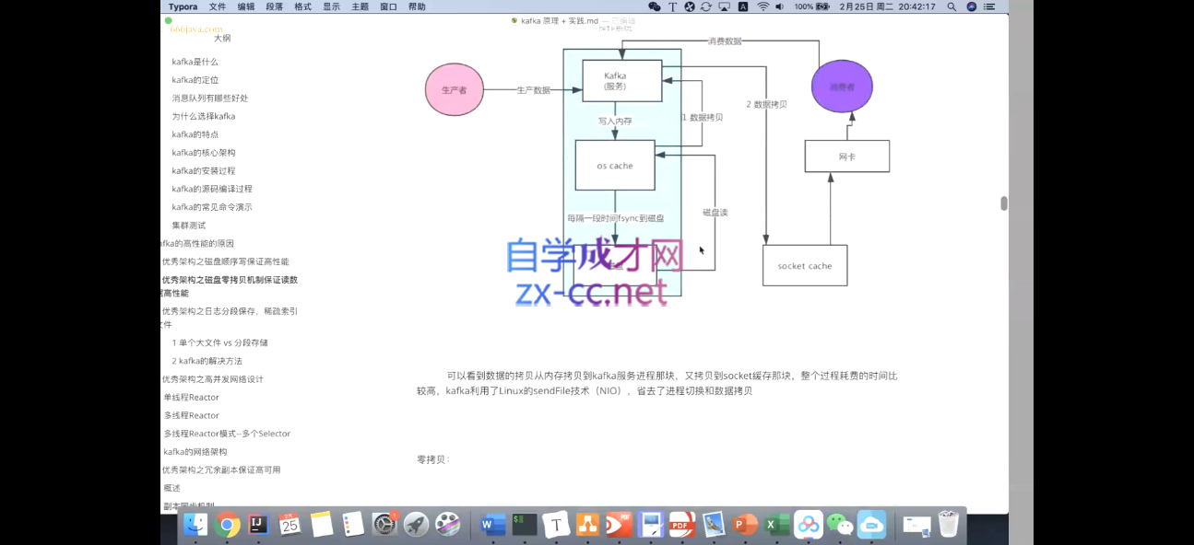
Task: Open the 帮助 menu
Action: [x=417, y=6]
